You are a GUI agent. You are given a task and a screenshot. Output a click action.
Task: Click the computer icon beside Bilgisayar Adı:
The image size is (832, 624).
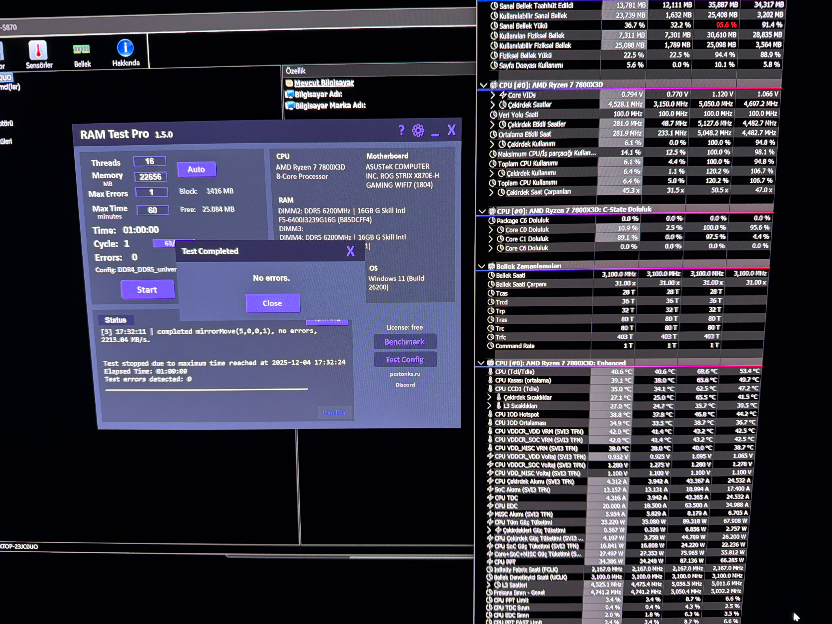coord(289,94)
